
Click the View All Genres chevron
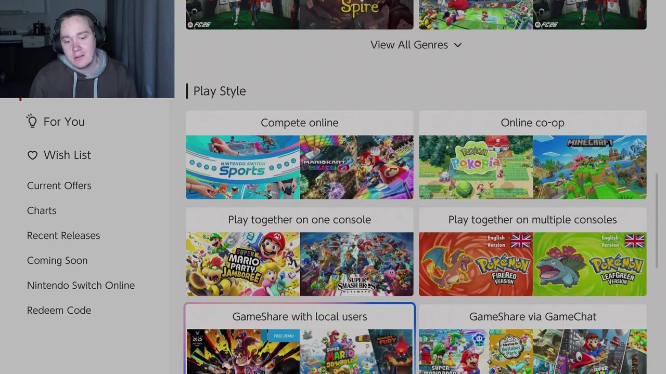coord(457,45)
